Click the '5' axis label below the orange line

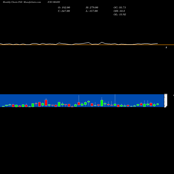click(x=166, y=47)
